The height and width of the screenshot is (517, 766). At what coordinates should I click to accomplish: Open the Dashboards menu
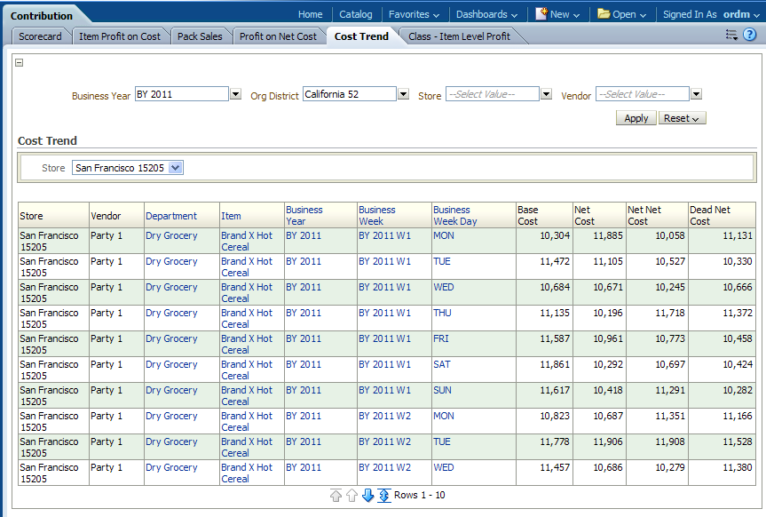point(486,14)
